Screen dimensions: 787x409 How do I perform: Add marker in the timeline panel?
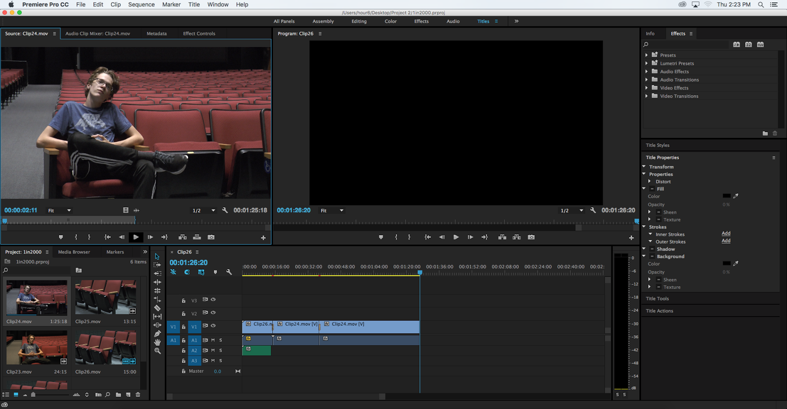tap(215, 272)
